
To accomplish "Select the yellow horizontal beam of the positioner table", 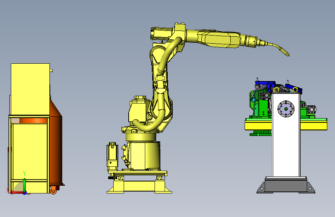I will (258, 125).
